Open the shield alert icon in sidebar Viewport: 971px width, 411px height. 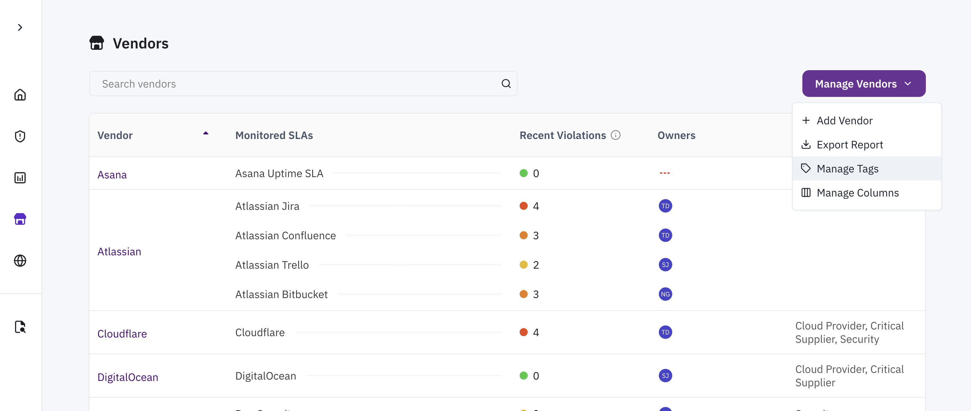coord(20,136)
